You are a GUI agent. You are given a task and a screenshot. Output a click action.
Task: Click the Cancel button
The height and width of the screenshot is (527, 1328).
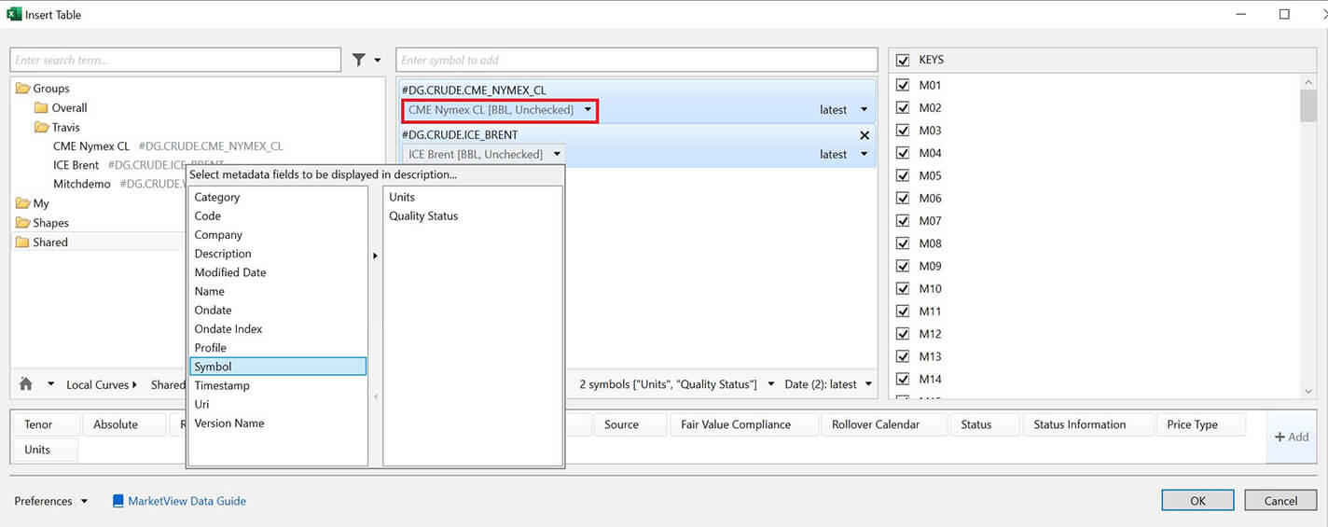click(1280, 501)
